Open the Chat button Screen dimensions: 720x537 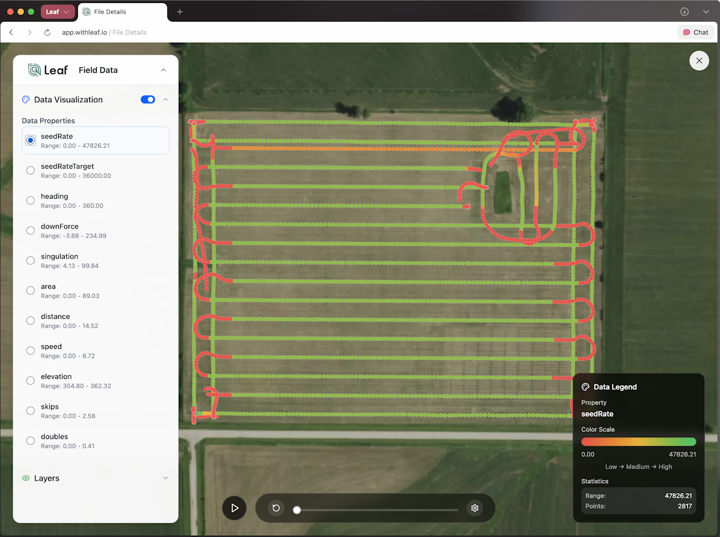[x=695, y=32]
